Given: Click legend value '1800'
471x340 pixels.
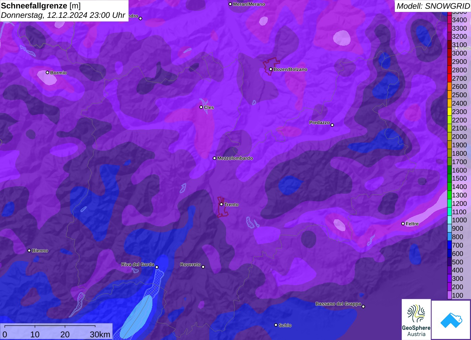Looking at the screenshot, I should tap(459, 153).
